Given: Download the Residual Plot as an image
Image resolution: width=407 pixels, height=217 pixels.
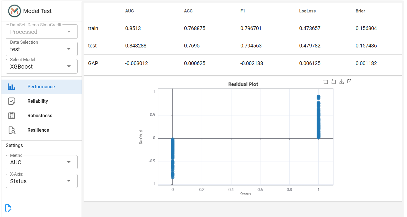Looking at the screenshot, I should (x=341, y=82).
